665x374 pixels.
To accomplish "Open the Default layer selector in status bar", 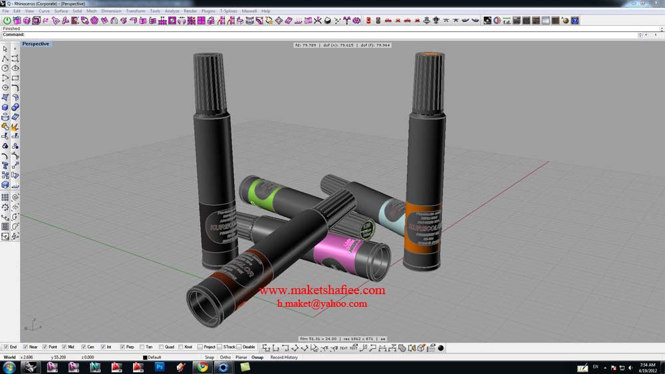I will [154, 357].
